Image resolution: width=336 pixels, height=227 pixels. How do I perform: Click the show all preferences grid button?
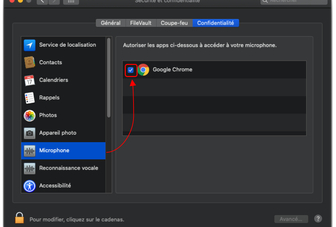point(71,2)
